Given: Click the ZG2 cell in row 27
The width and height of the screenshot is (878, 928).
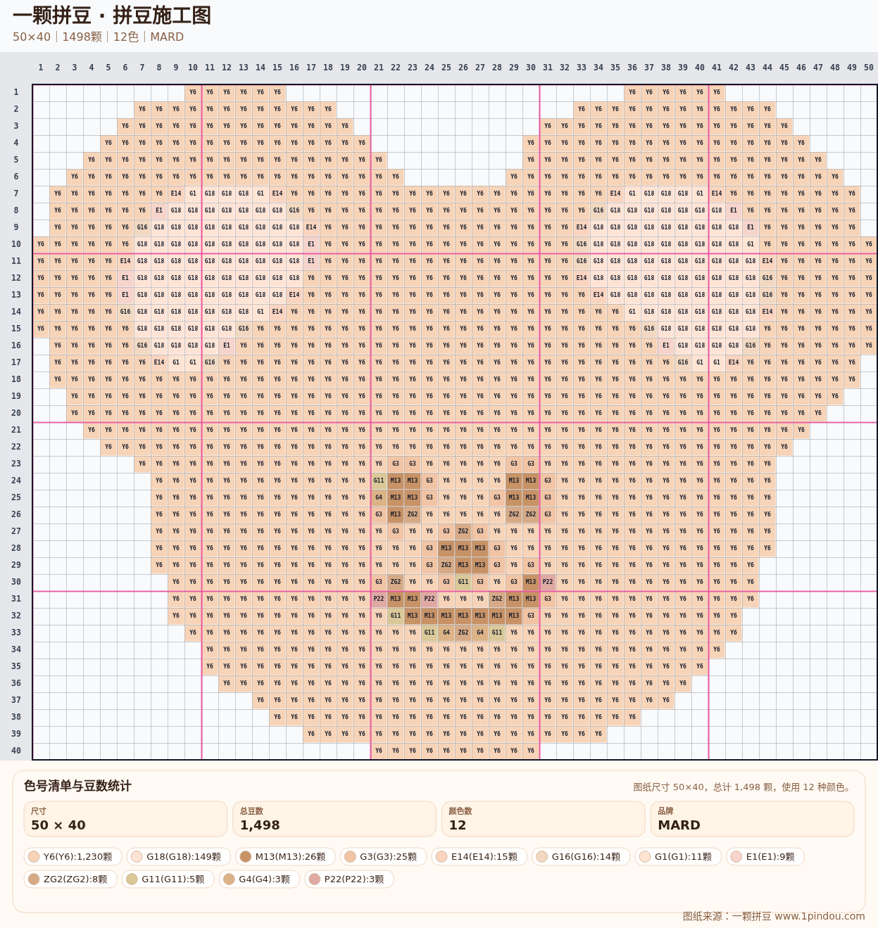Looking at the screenshot, I should 463,531.
